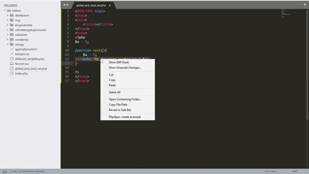Click the index.php file icon
The width and height of the screenshot is (309, 174).
[x=12, y=73]
